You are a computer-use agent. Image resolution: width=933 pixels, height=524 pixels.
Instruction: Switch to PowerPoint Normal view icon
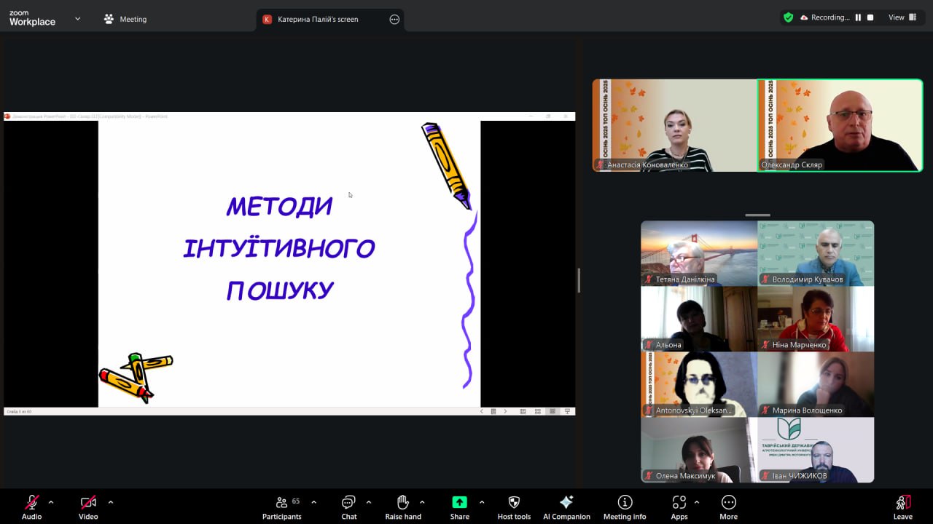point(523,411)
